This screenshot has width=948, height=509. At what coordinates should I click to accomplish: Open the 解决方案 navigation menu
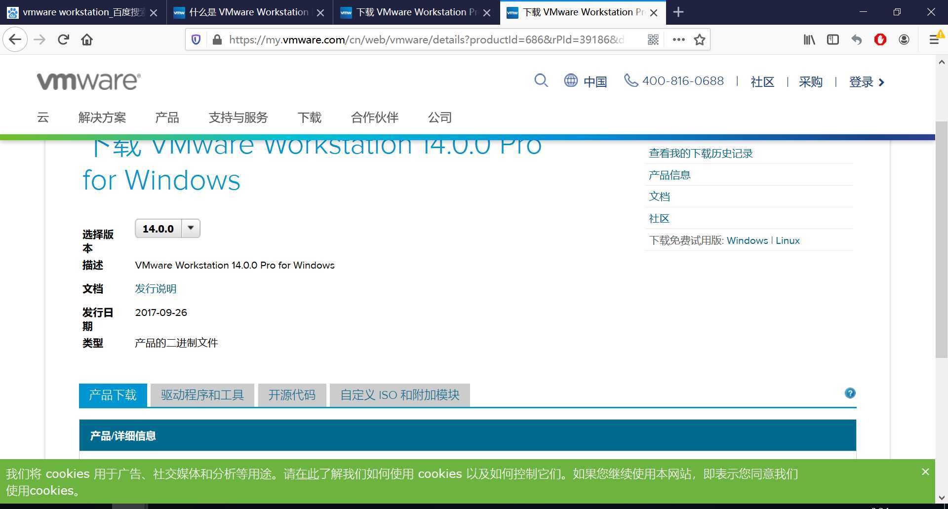click(102, 117)
